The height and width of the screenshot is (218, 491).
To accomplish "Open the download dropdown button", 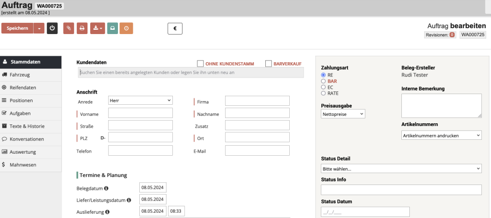I will click(x=97, y=28).
